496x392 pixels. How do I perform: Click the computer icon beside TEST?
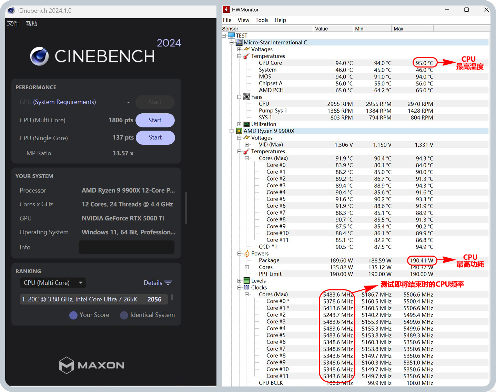pyautogui.click(x=231, y=35)
